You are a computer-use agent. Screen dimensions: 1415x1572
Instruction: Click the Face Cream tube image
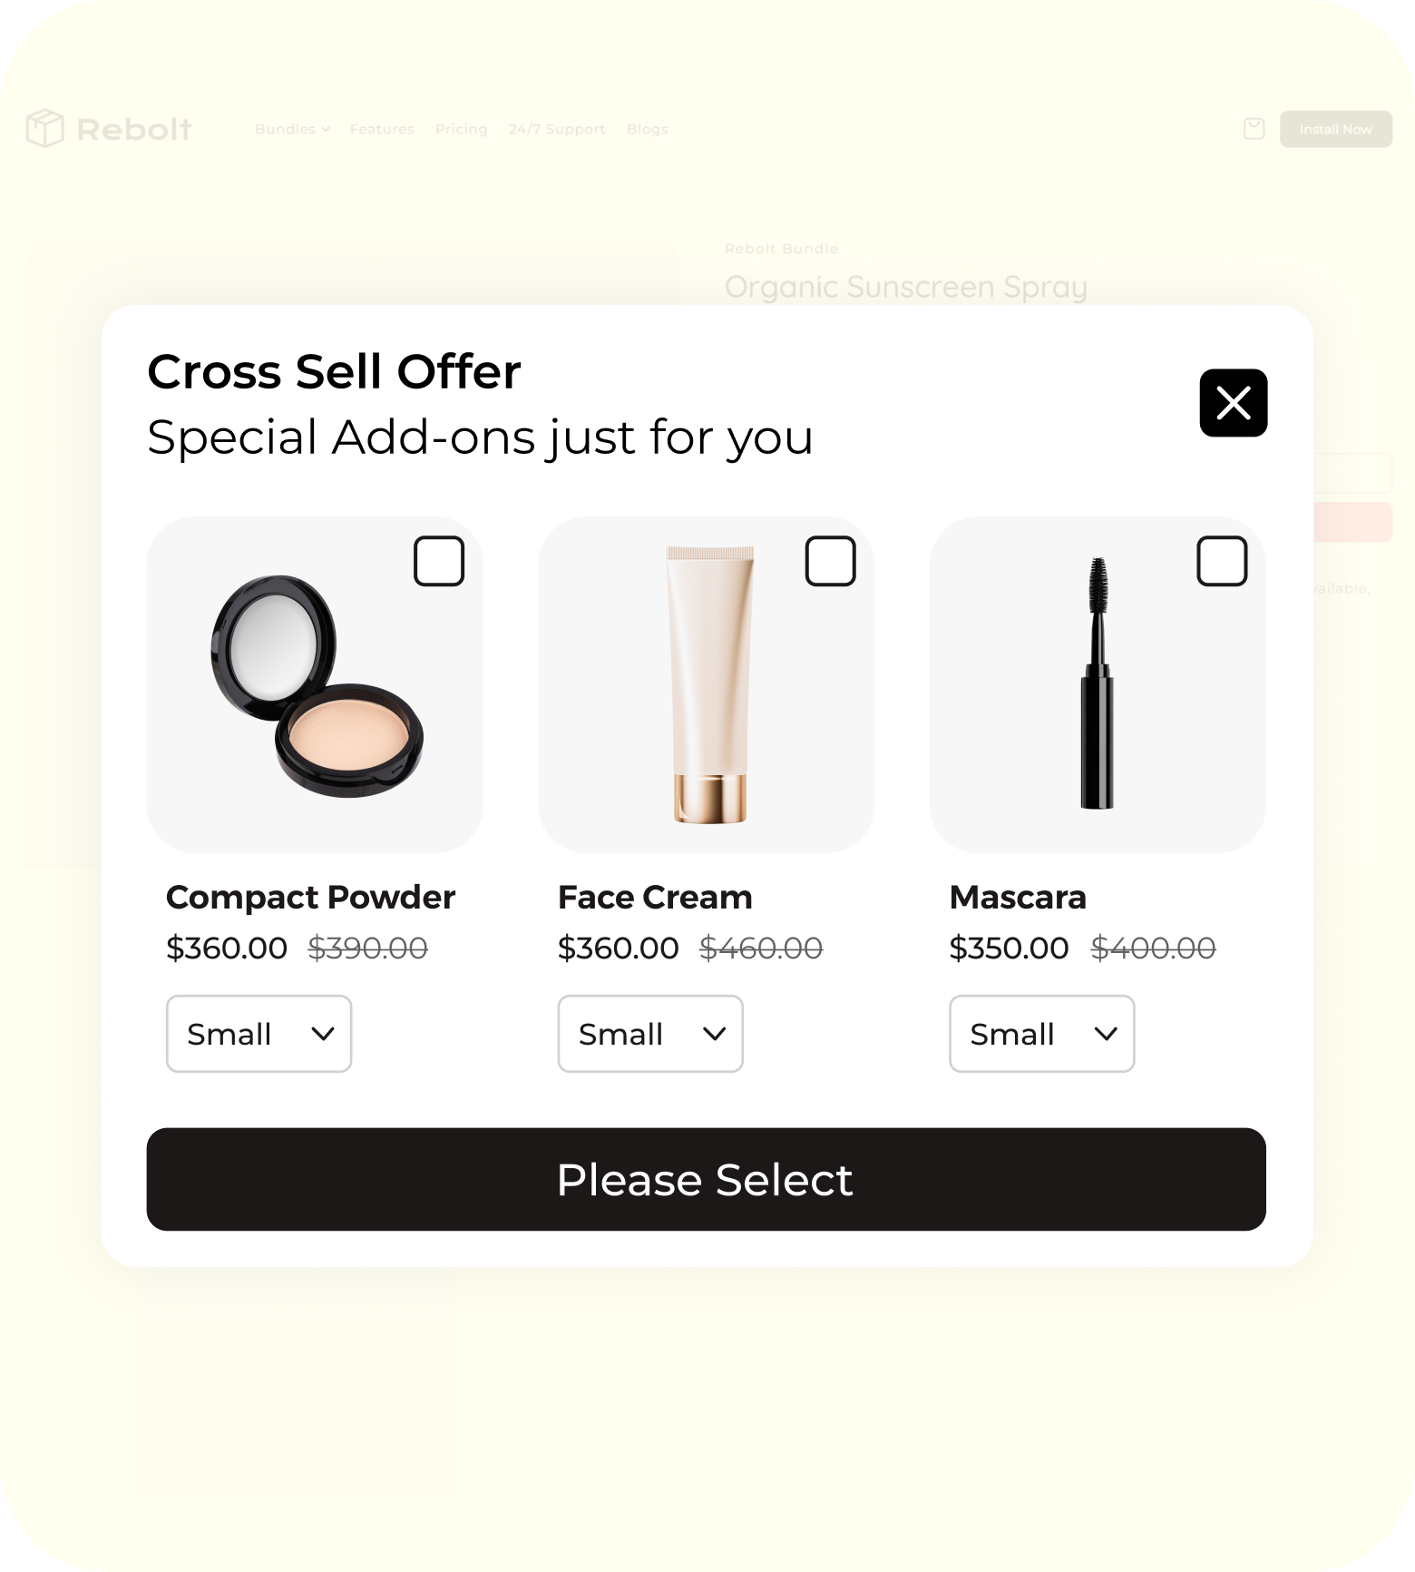point(709,685)
